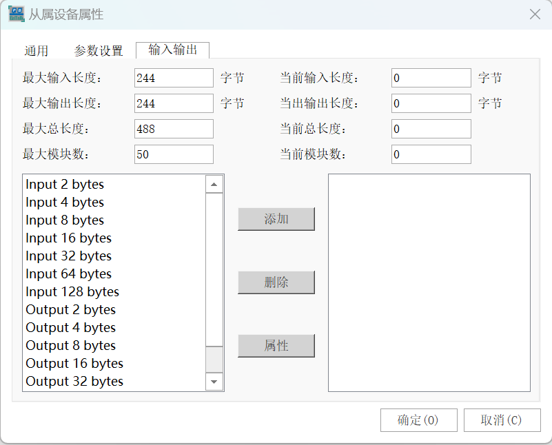Open the 参数设置 tab
The image size is (552, 445).
(x=99, y=50)
